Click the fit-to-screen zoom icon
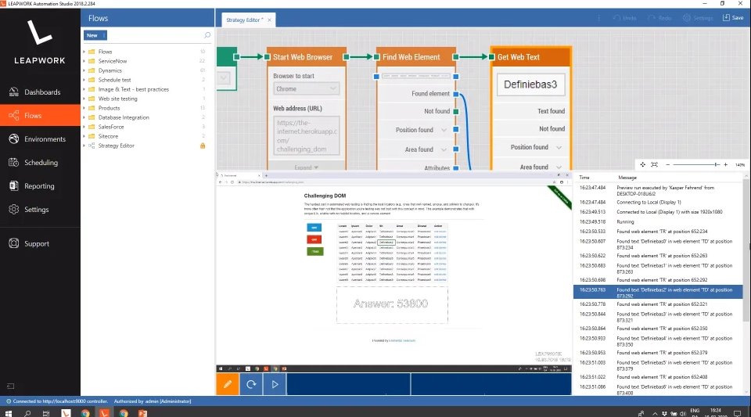751x417 pixels. tap(654, 165)
